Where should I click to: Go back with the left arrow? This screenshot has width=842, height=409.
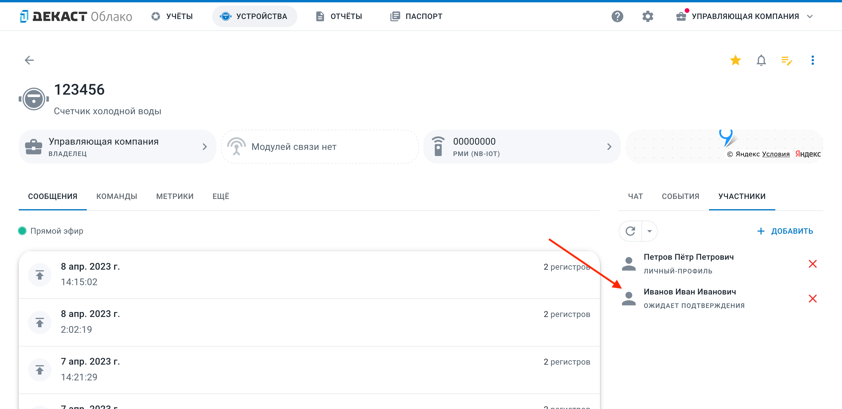(30, 60)
